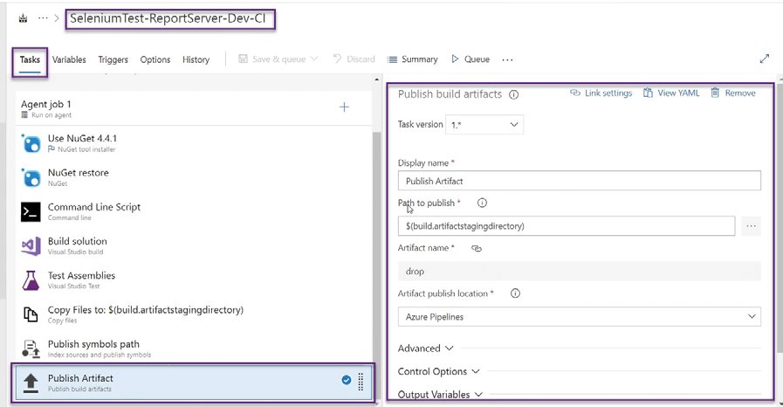Click the Publish symbols path icon
783x407 pixels.
tap(31, 348)
